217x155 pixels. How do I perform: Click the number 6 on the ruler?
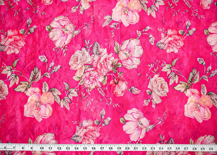[x=5, y=148]
